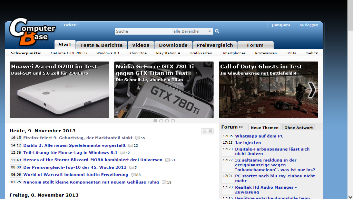Open comments icon for Mouse-Lag article
353x199 pixels.
click(122, 153)
